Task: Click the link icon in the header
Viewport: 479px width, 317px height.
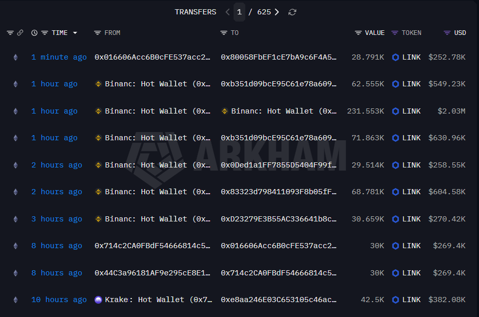Action: 20,33
